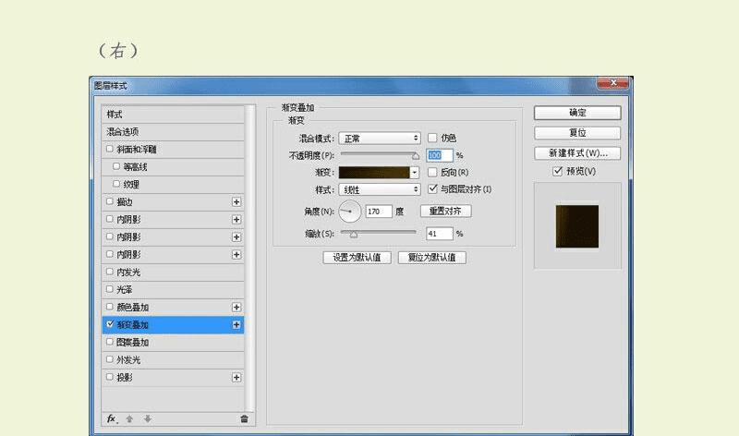The height and width of the screenshot is (436, 739).
Task: Open the 样式 dropdown showing 线性
Action: tap(380, 189)
